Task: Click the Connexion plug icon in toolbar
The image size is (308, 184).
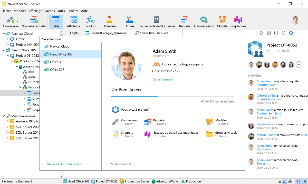Action: point(10,20)
